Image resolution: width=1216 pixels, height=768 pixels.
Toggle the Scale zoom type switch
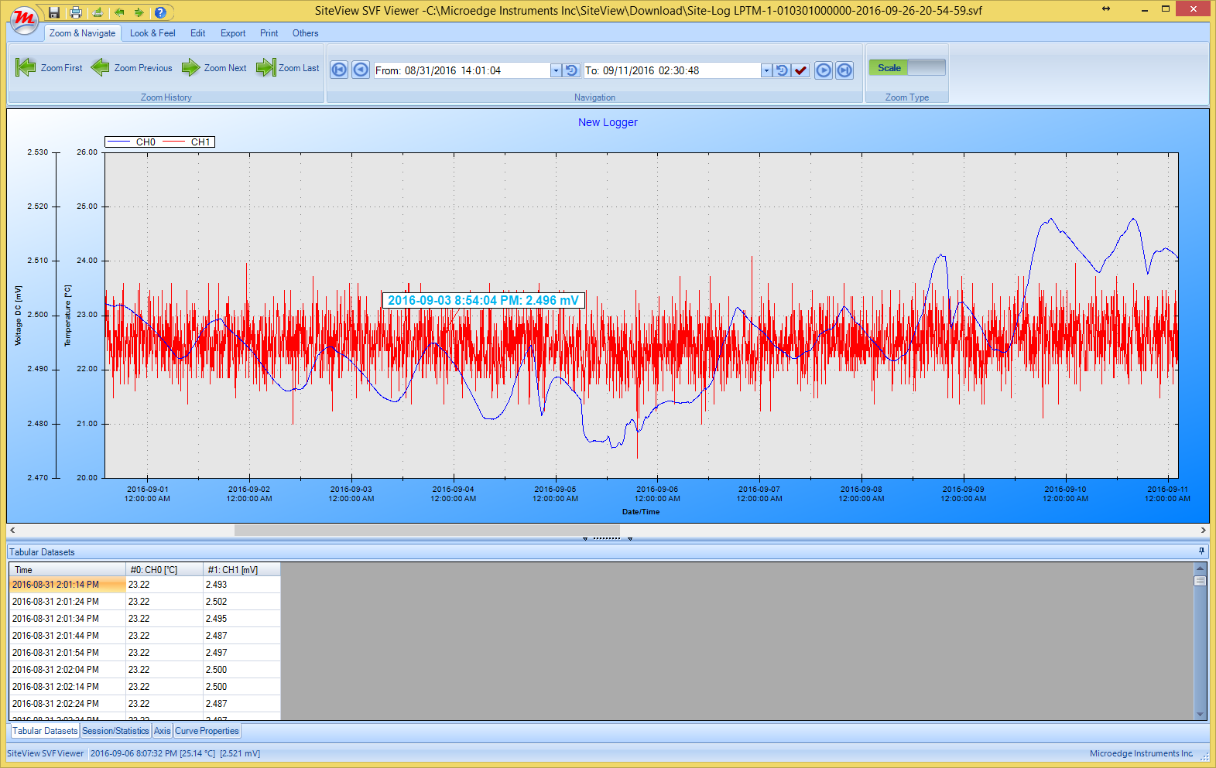906,68
